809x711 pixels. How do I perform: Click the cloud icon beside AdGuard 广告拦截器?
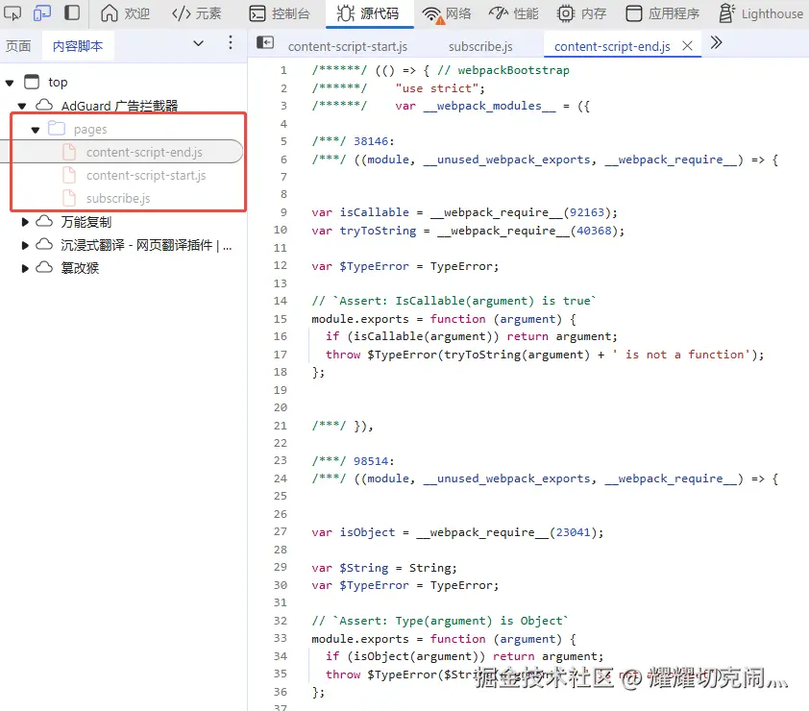pyautogui.click(x=43, y=105)
